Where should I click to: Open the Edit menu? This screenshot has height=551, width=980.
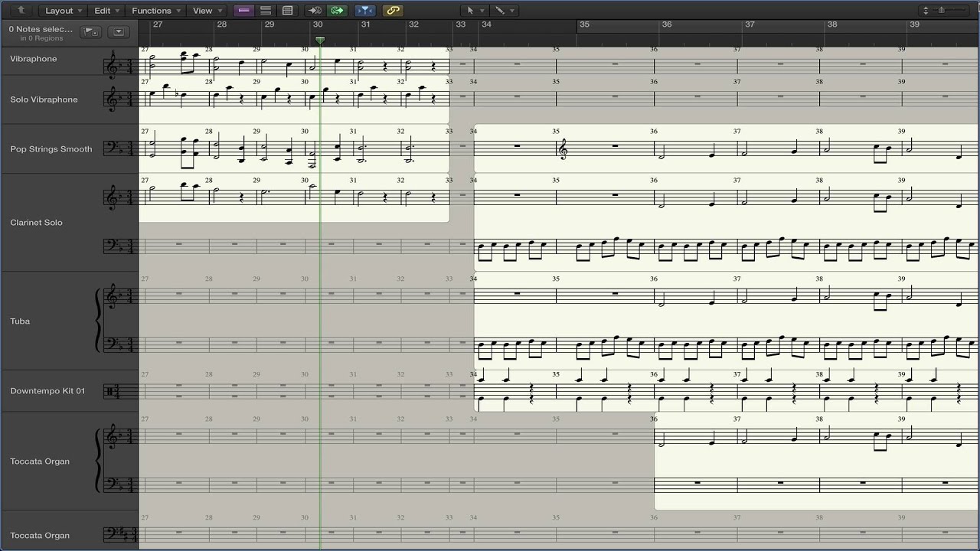coord(106,11)
